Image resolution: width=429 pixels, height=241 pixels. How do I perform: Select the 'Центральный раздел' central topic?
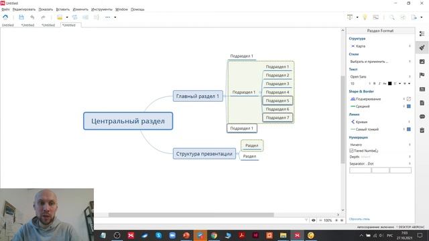pyautogui.click(x=128, y=121)
